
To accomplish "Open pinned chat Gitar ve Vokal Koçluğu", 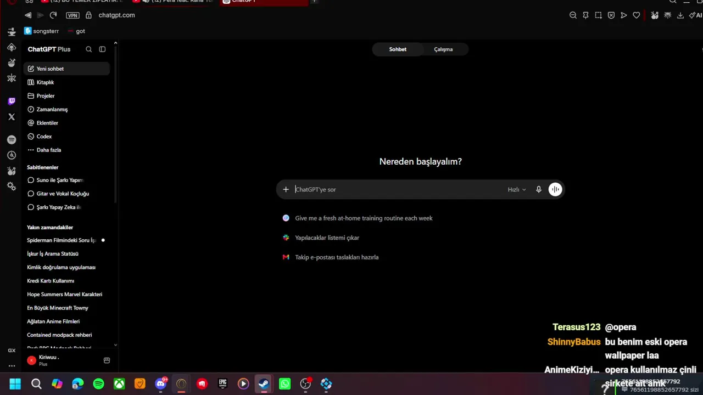I will pyautogui.click(x=67, y=194).
